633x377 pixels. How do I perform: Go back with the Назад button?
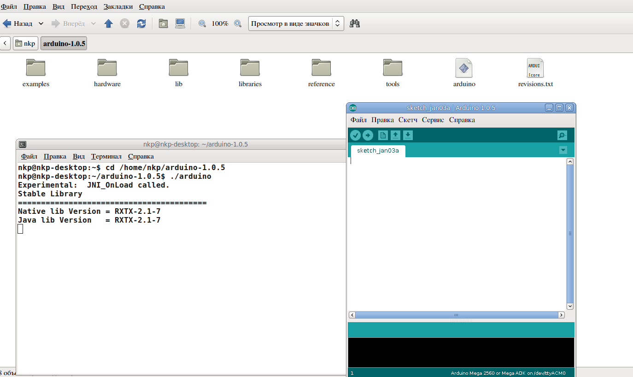coord(18,24)
